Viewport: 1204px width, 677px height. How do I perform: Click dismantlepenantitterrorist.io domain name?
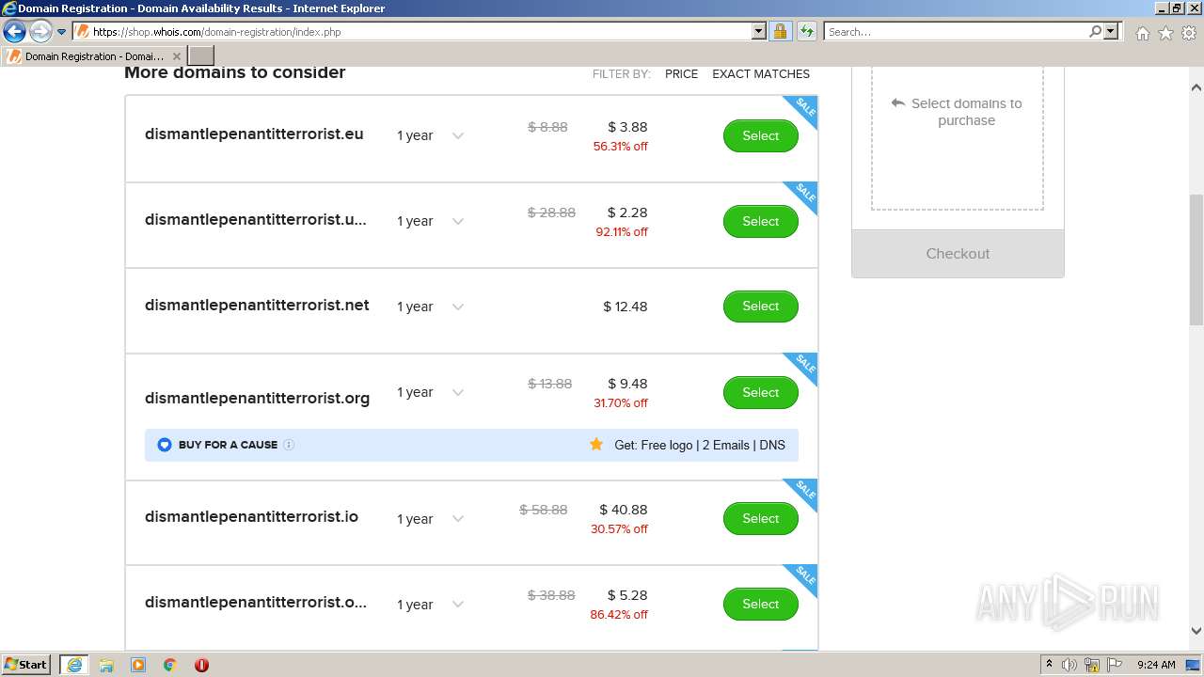click(251, 516)
